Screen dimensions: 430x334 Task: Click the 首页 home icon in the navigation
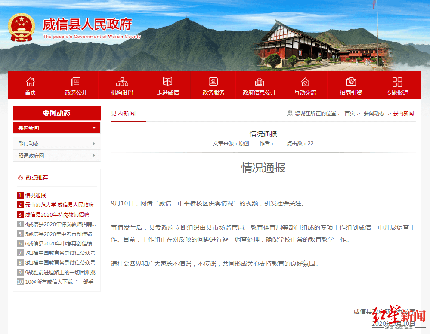click(x=30, y=81)
